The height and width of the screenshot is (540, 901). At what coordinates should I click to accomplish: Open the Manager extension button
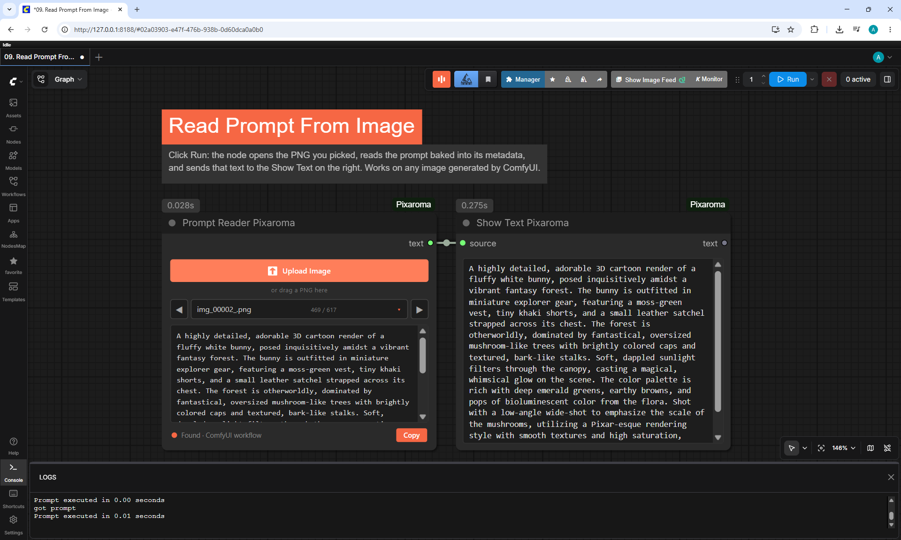pyautogui.click(x=523, y=79)
